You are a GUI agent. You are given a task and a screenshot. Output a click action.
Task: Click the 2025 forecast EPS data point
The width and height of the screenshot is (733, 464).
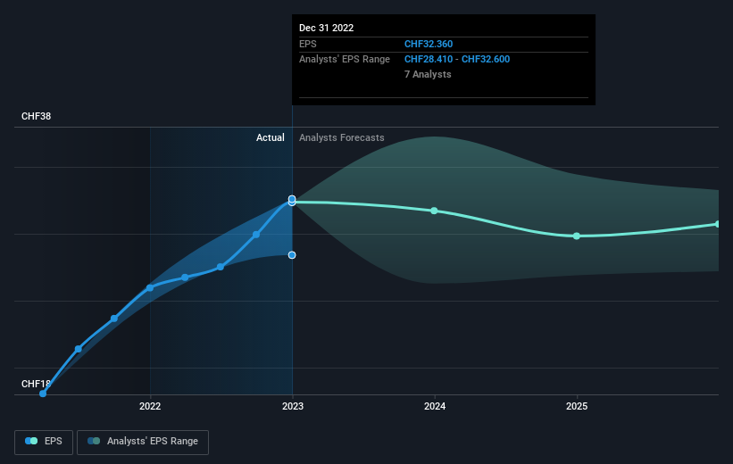577,236
